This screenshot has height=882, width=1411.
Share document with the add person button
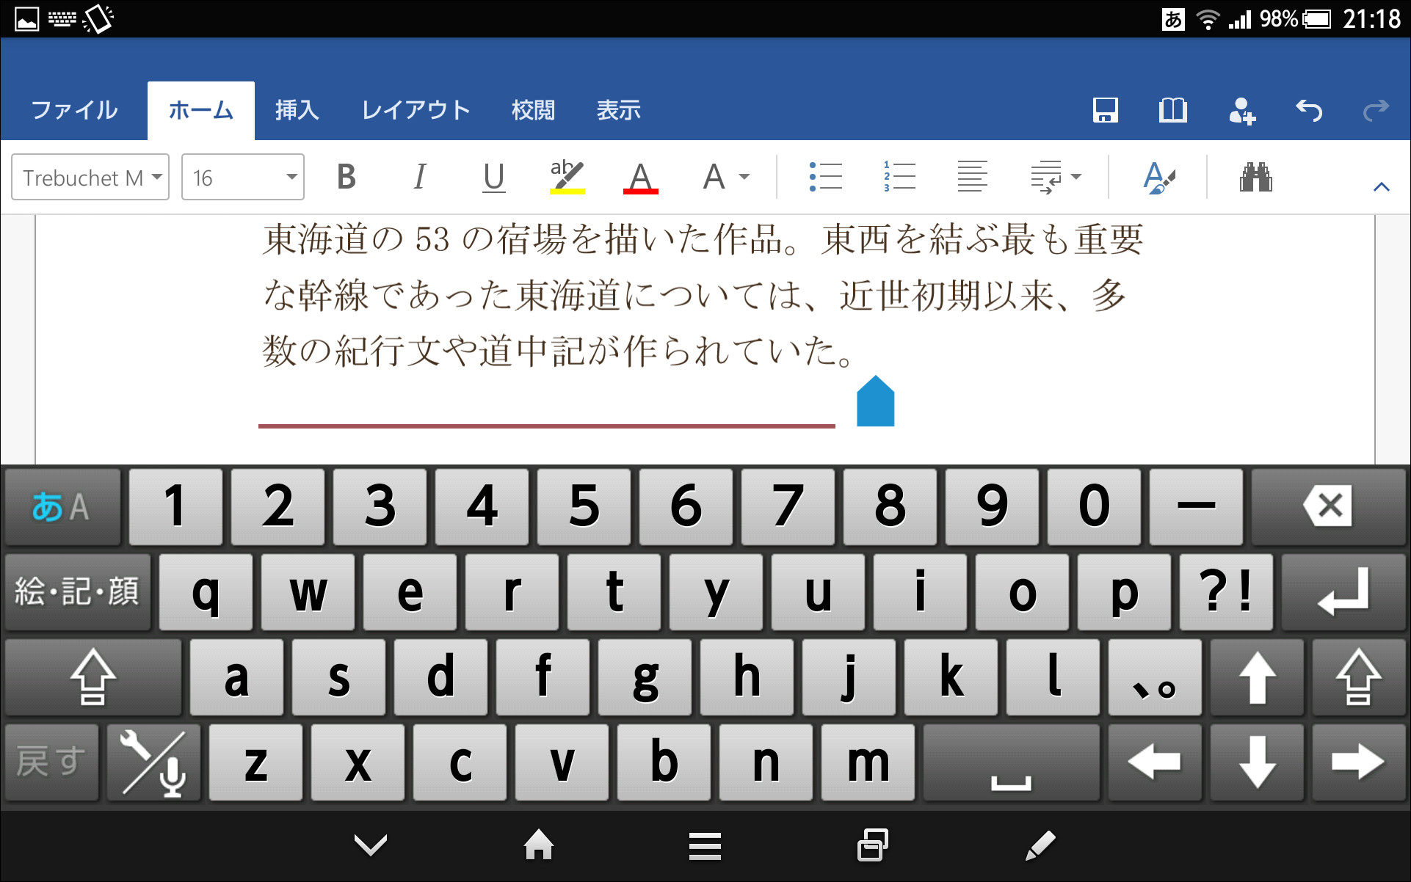pyautogui.click(x=1241, y=110)
